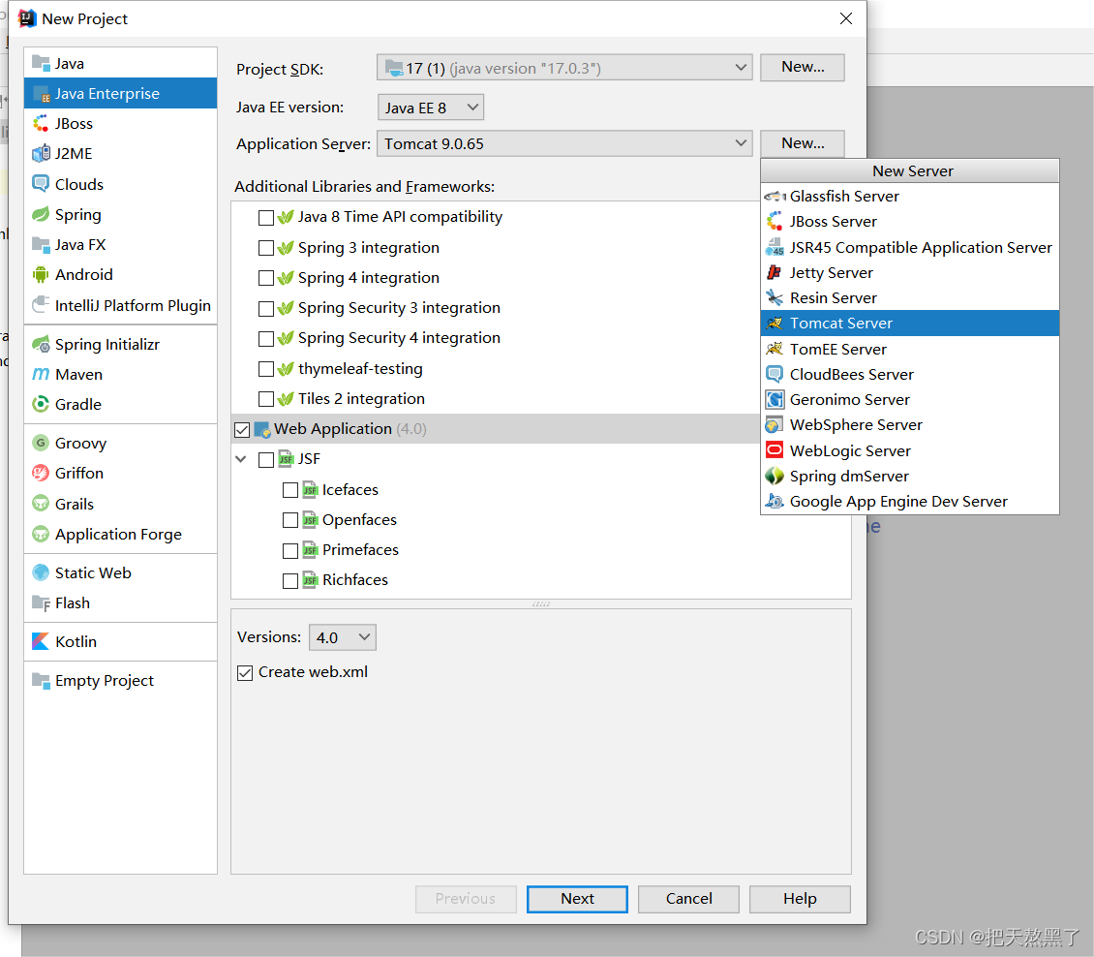Enable Spring Security 3 integration checkbox

pos(266,309)
